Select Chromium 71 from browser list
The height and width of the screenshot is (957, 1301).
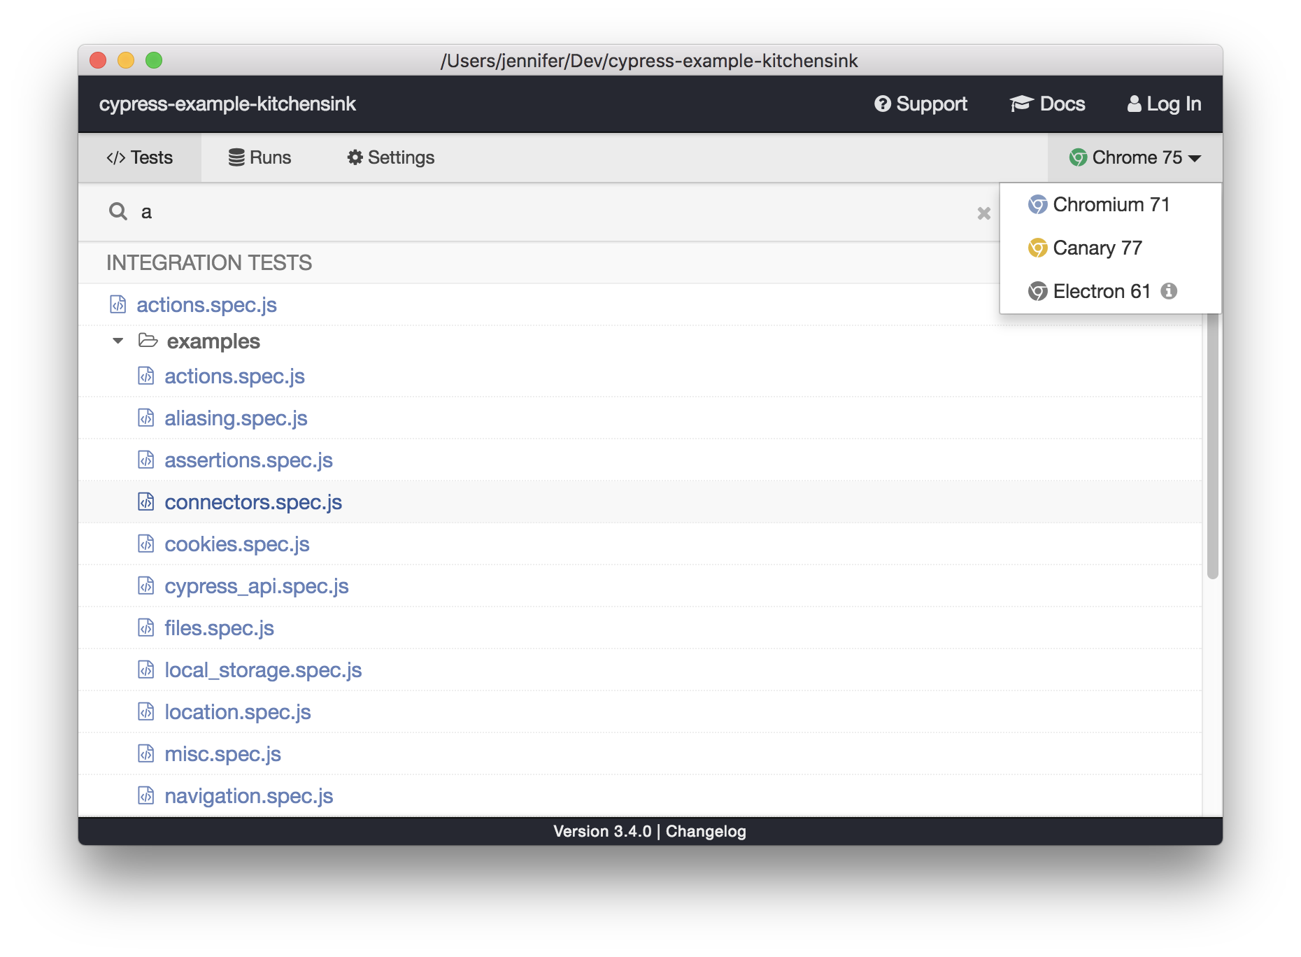point(1111,204)
